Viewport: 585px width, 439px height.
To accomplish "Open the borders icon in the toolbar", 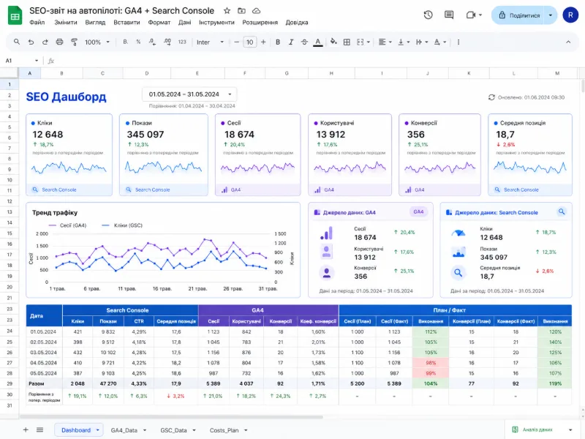I will tap(348, 42).
